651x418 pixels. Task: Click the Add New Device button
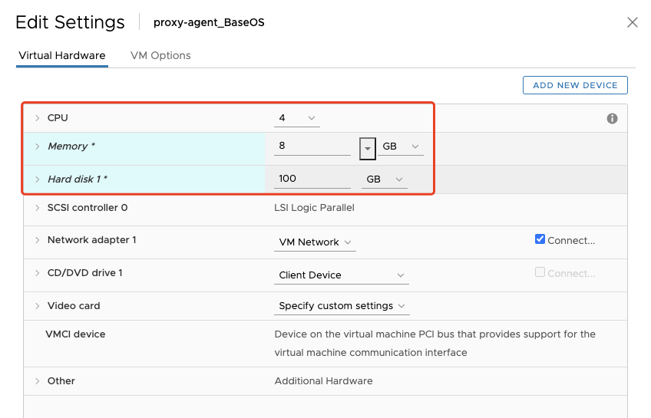[575, 85]
